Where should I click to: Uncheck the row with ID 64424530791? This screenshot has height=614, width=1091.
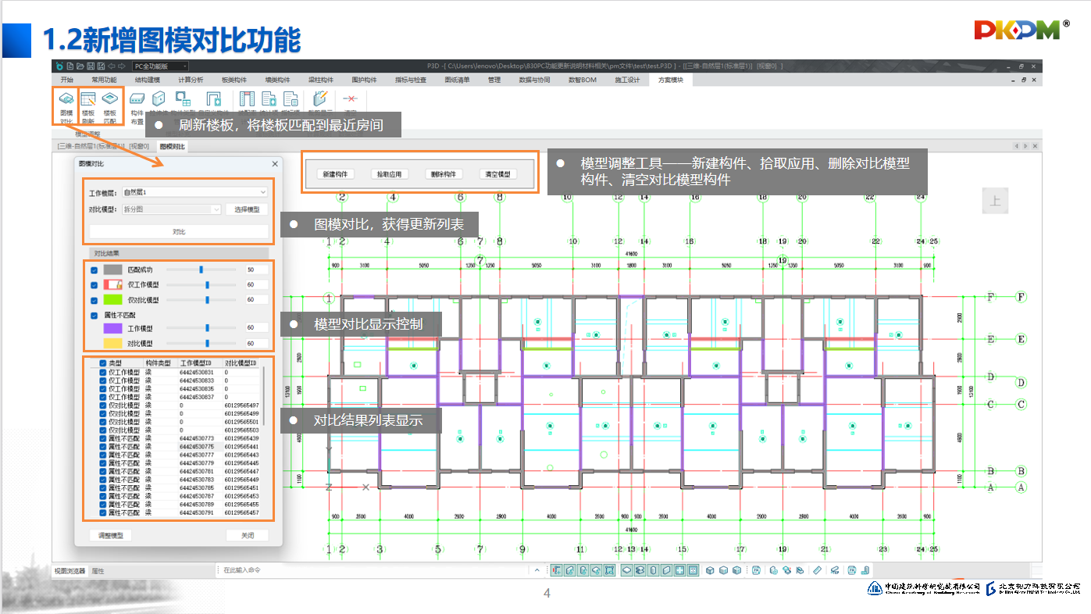click(103, 512)
